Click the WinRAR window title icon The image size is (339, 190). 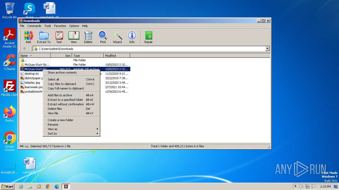coord(21,21)
